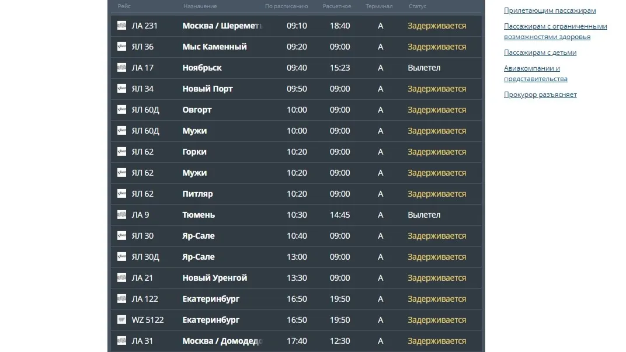This screenshot has width=626, height=352.
Task: Open link for passengers with limited health abilities
Action: pos(555,32)
